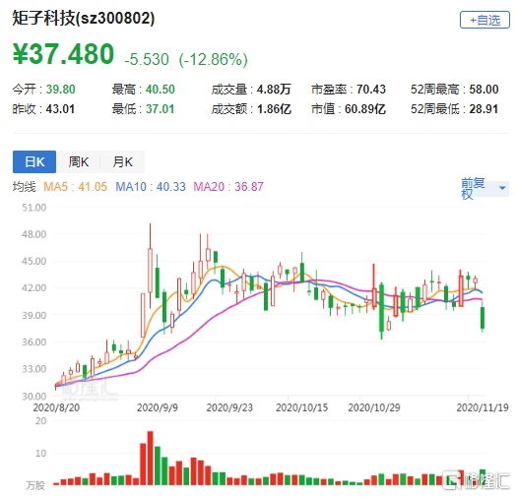This screenshot has height=497, width=516.
Task: Click the 2020/10/15 date axis label
Action: tap(301, 407)
